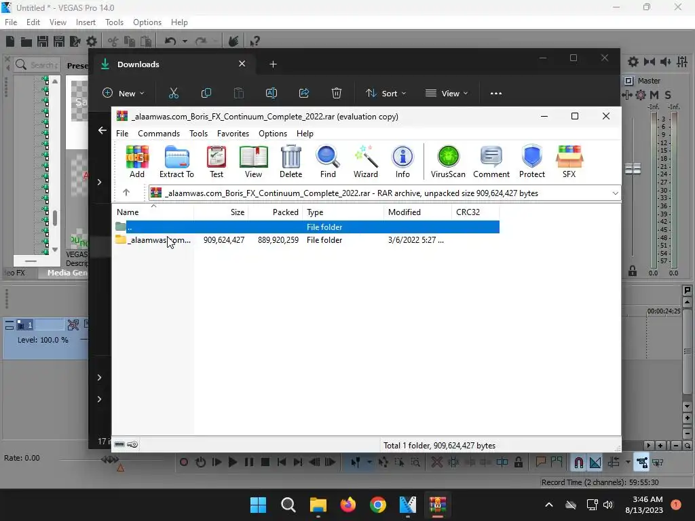Sort WinRAR list by Packed column
The width and height of the screenshot is (695, 521).
pos(275,212)
